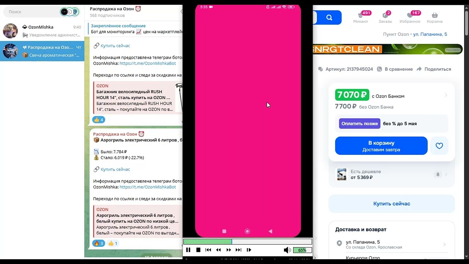Click the blue Ozon search button
The height and width of the screenshot is (264, 469).
329,18
